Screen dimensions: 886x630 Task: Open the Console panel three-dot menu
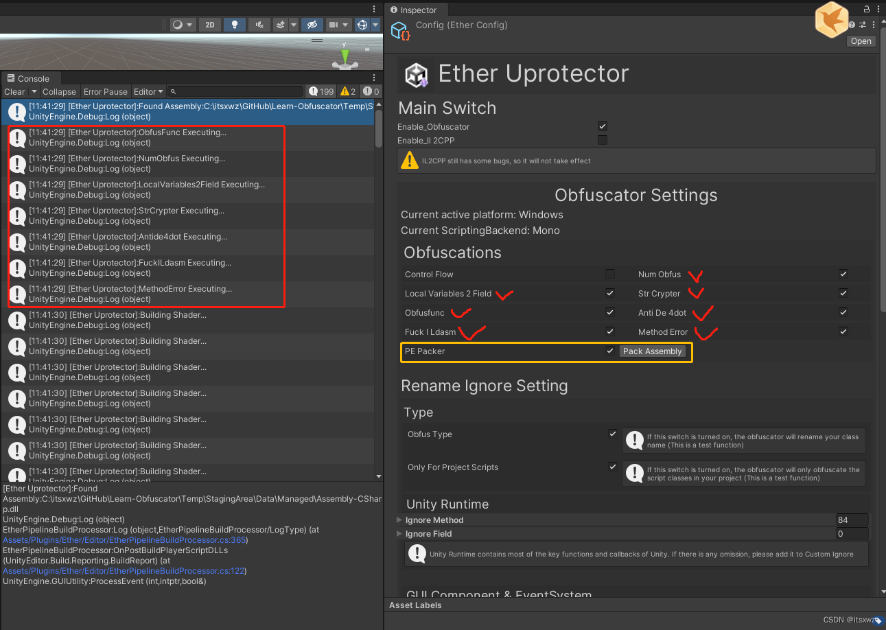pyautogui.click(x=374, y=78)
